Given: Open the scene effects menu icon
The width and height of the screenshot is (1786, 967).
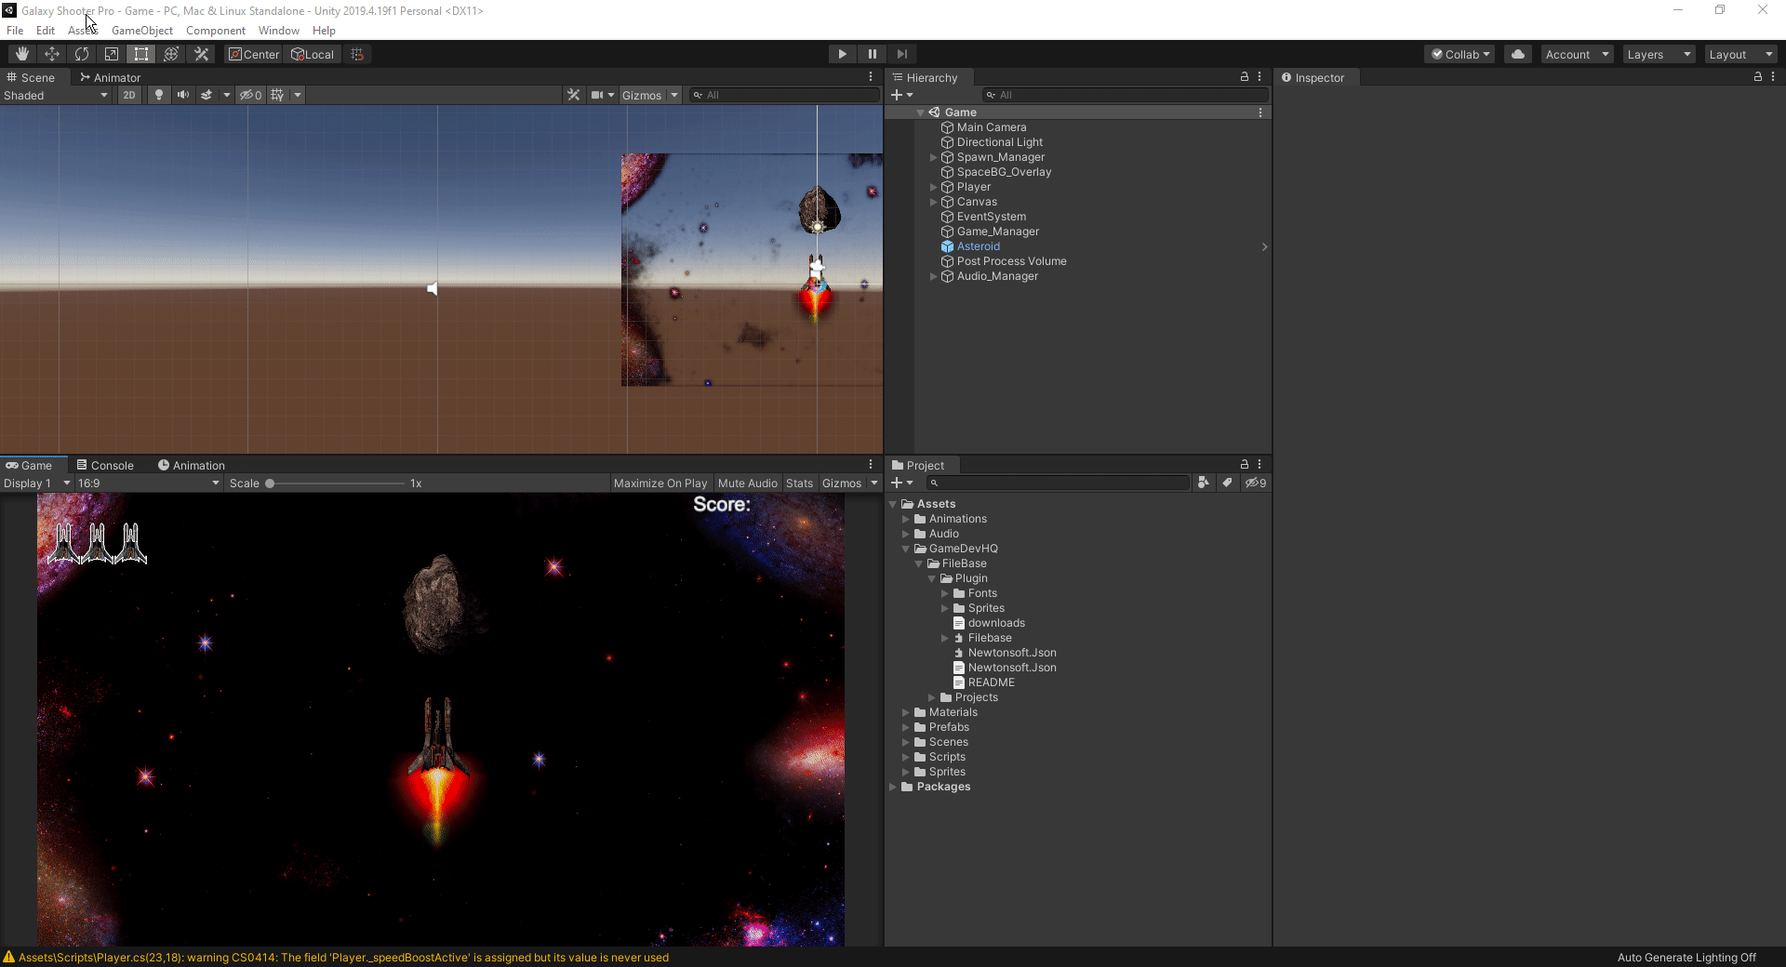Looking at the screenshot, I should point(208,94).
